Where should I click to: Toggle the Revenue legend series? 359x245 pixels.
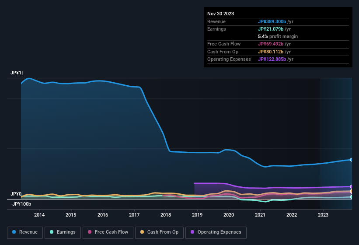pos(24,232)
